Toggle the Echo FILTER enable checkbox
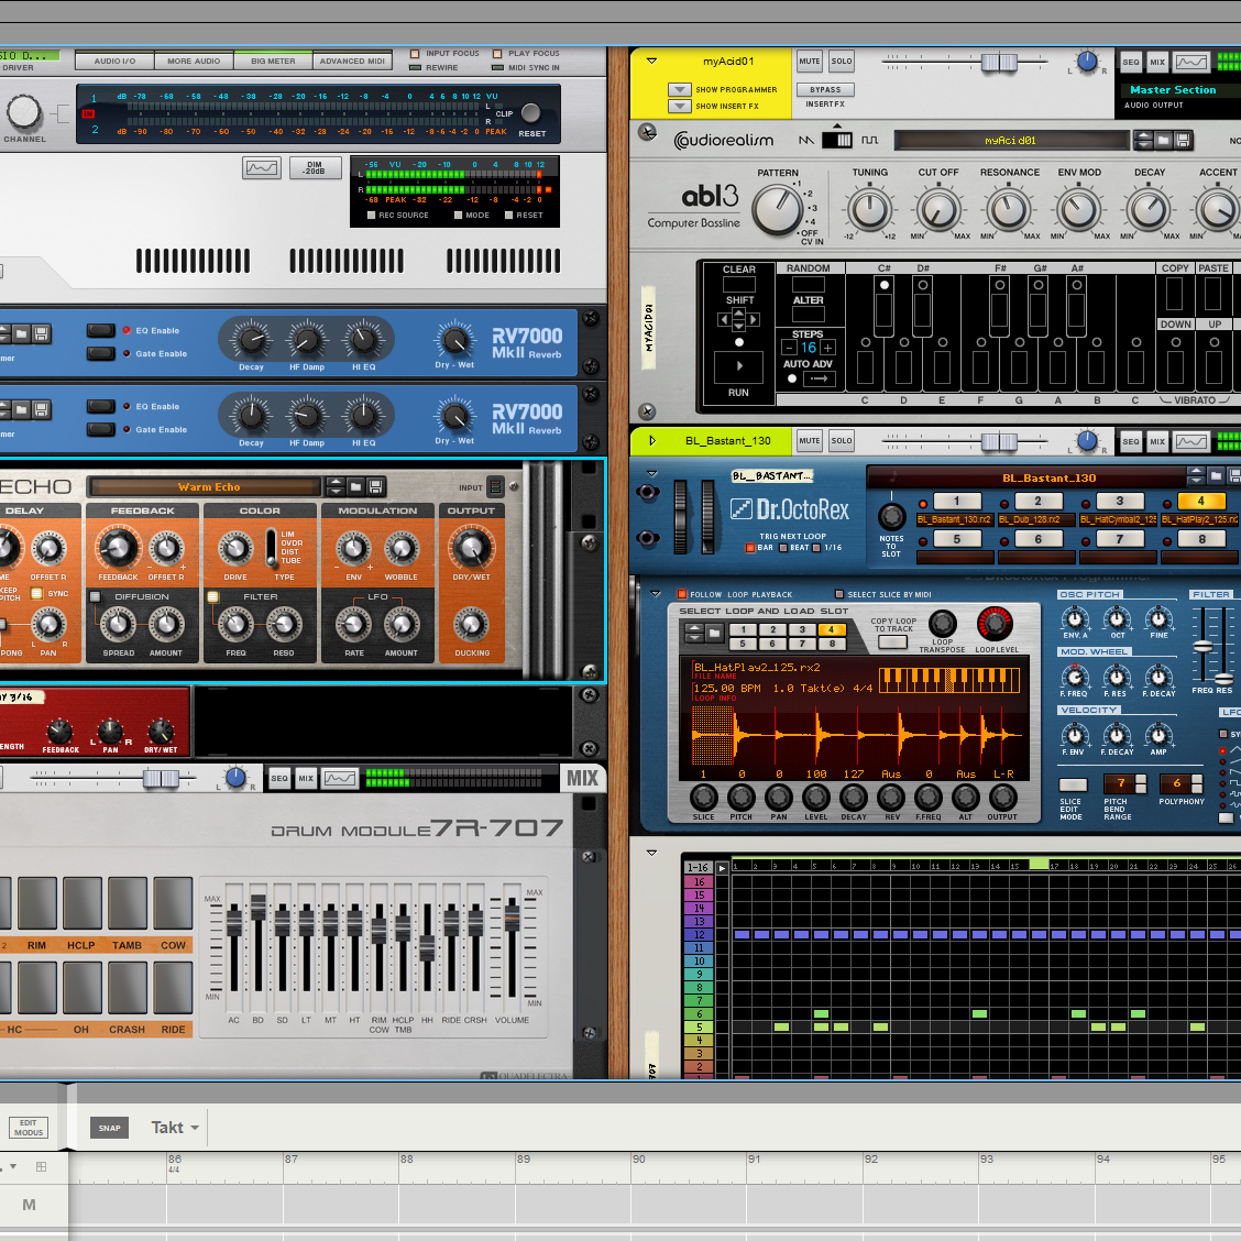The width and height of the screenshot is (1241, 1241). (x=213, y=597)
